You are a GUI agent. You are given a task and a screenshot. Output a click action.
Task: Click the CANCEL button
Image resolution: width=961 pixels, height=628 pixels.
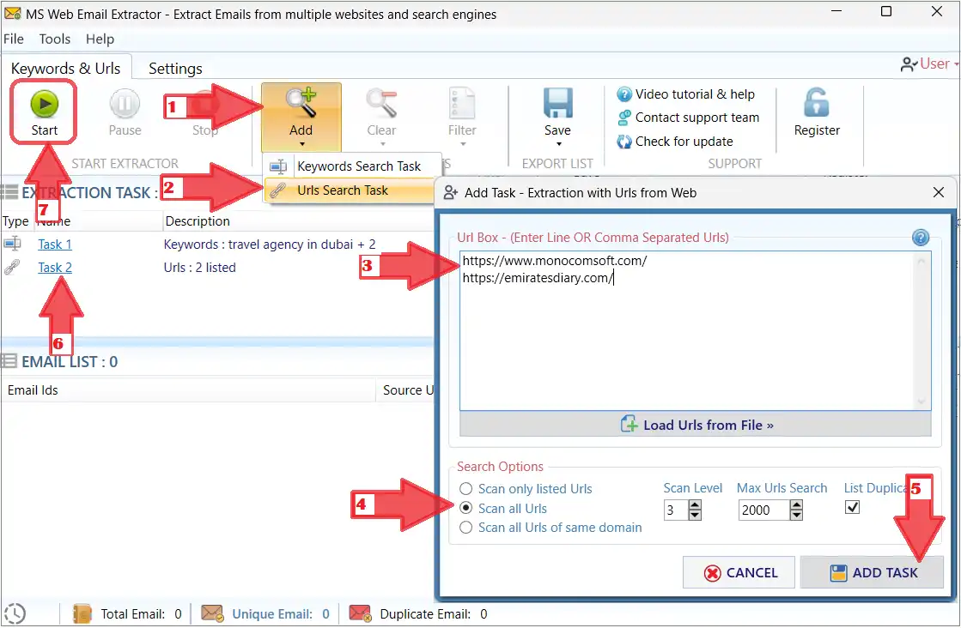tap(739, 572)
